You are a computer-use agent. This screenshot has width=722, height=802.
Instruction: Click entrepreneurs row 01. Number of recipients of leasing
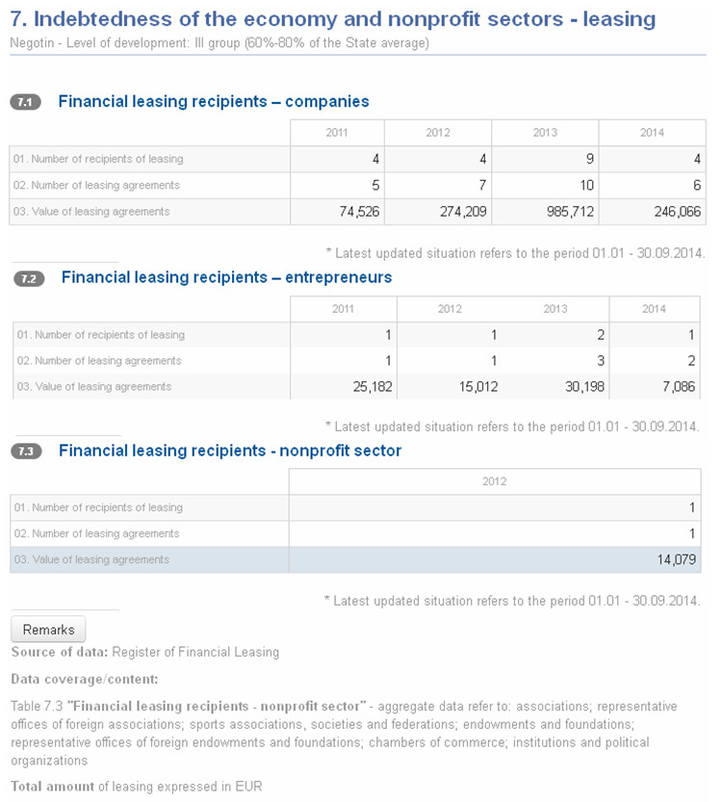point(356,335)
